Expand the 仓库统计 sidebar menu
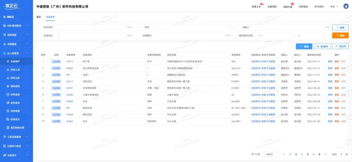Screen dimensions: 352x162 [27, 155]
